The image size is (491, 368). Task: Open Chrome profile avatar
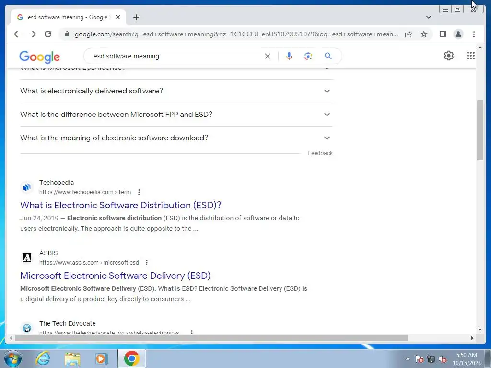point(458,34)
